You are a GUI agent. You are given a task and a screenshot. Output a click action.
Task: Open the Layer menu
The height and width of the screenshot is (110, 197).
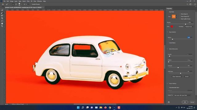(16, 1)
